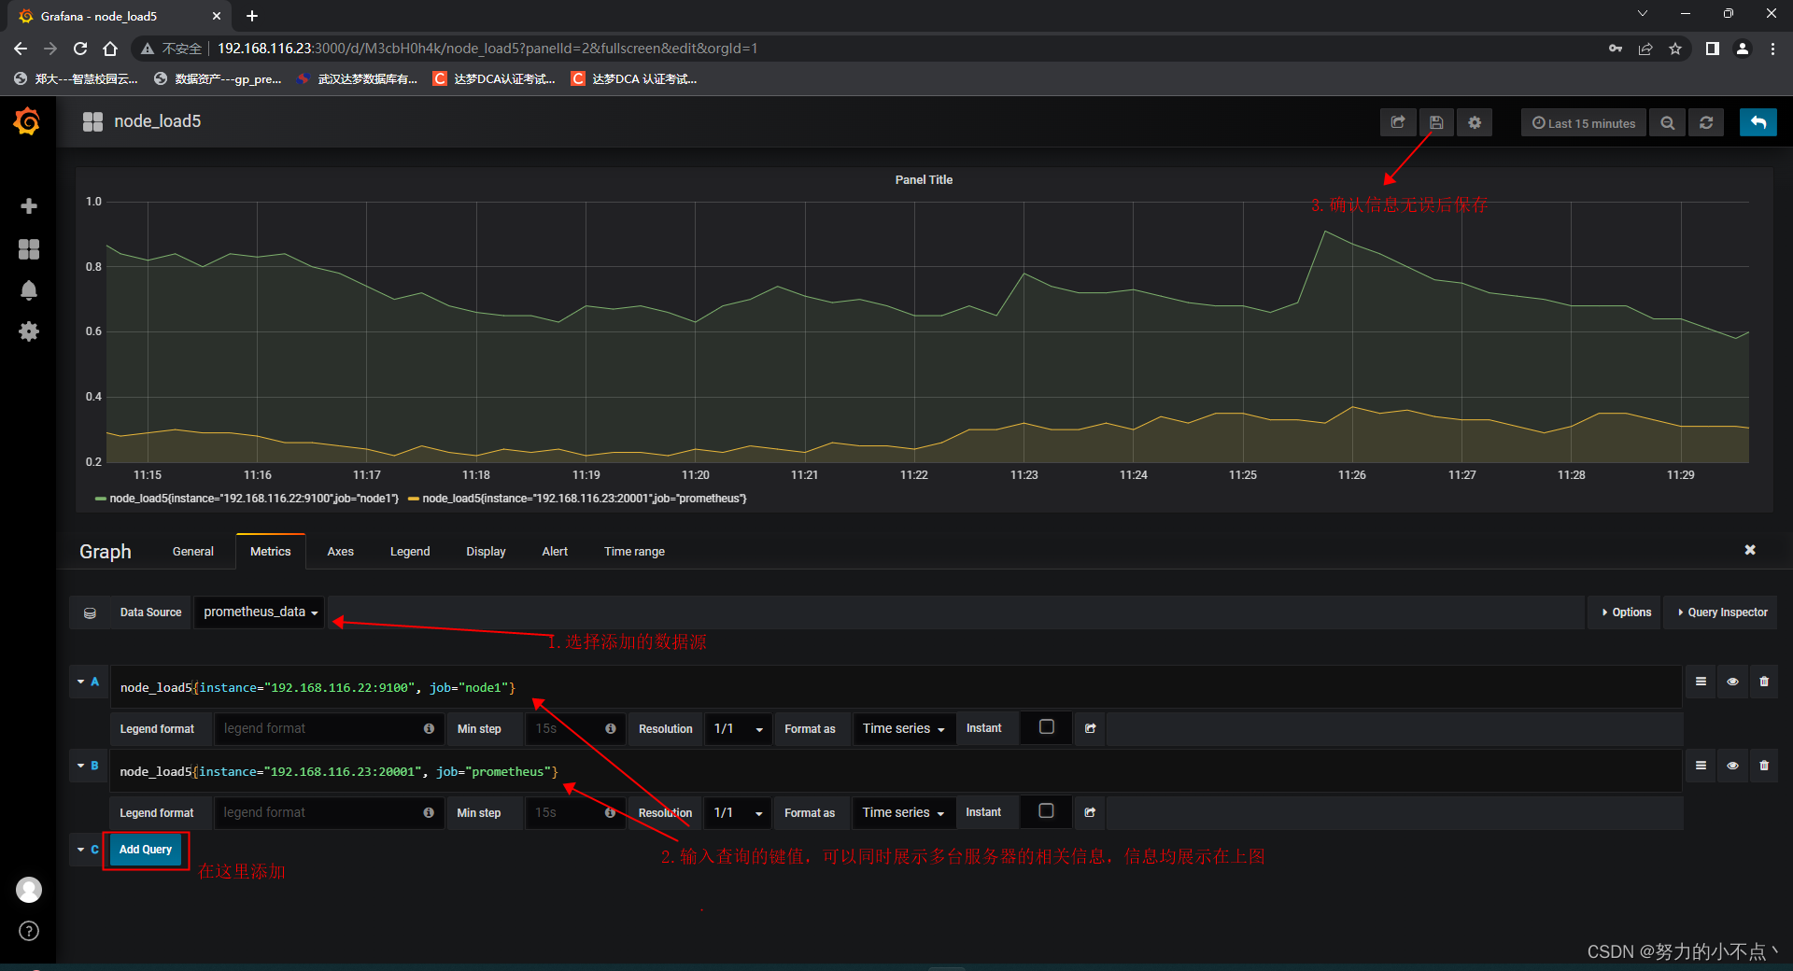The width and height of the screenshot is (1793, 971).
Task: Open the Alerting bell icon in sidebar
Action: (29, 290)
